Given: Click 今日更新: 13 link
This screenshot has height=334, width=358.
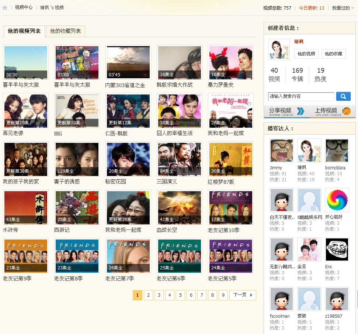Looking at the screenshot, I should point(312,8).
